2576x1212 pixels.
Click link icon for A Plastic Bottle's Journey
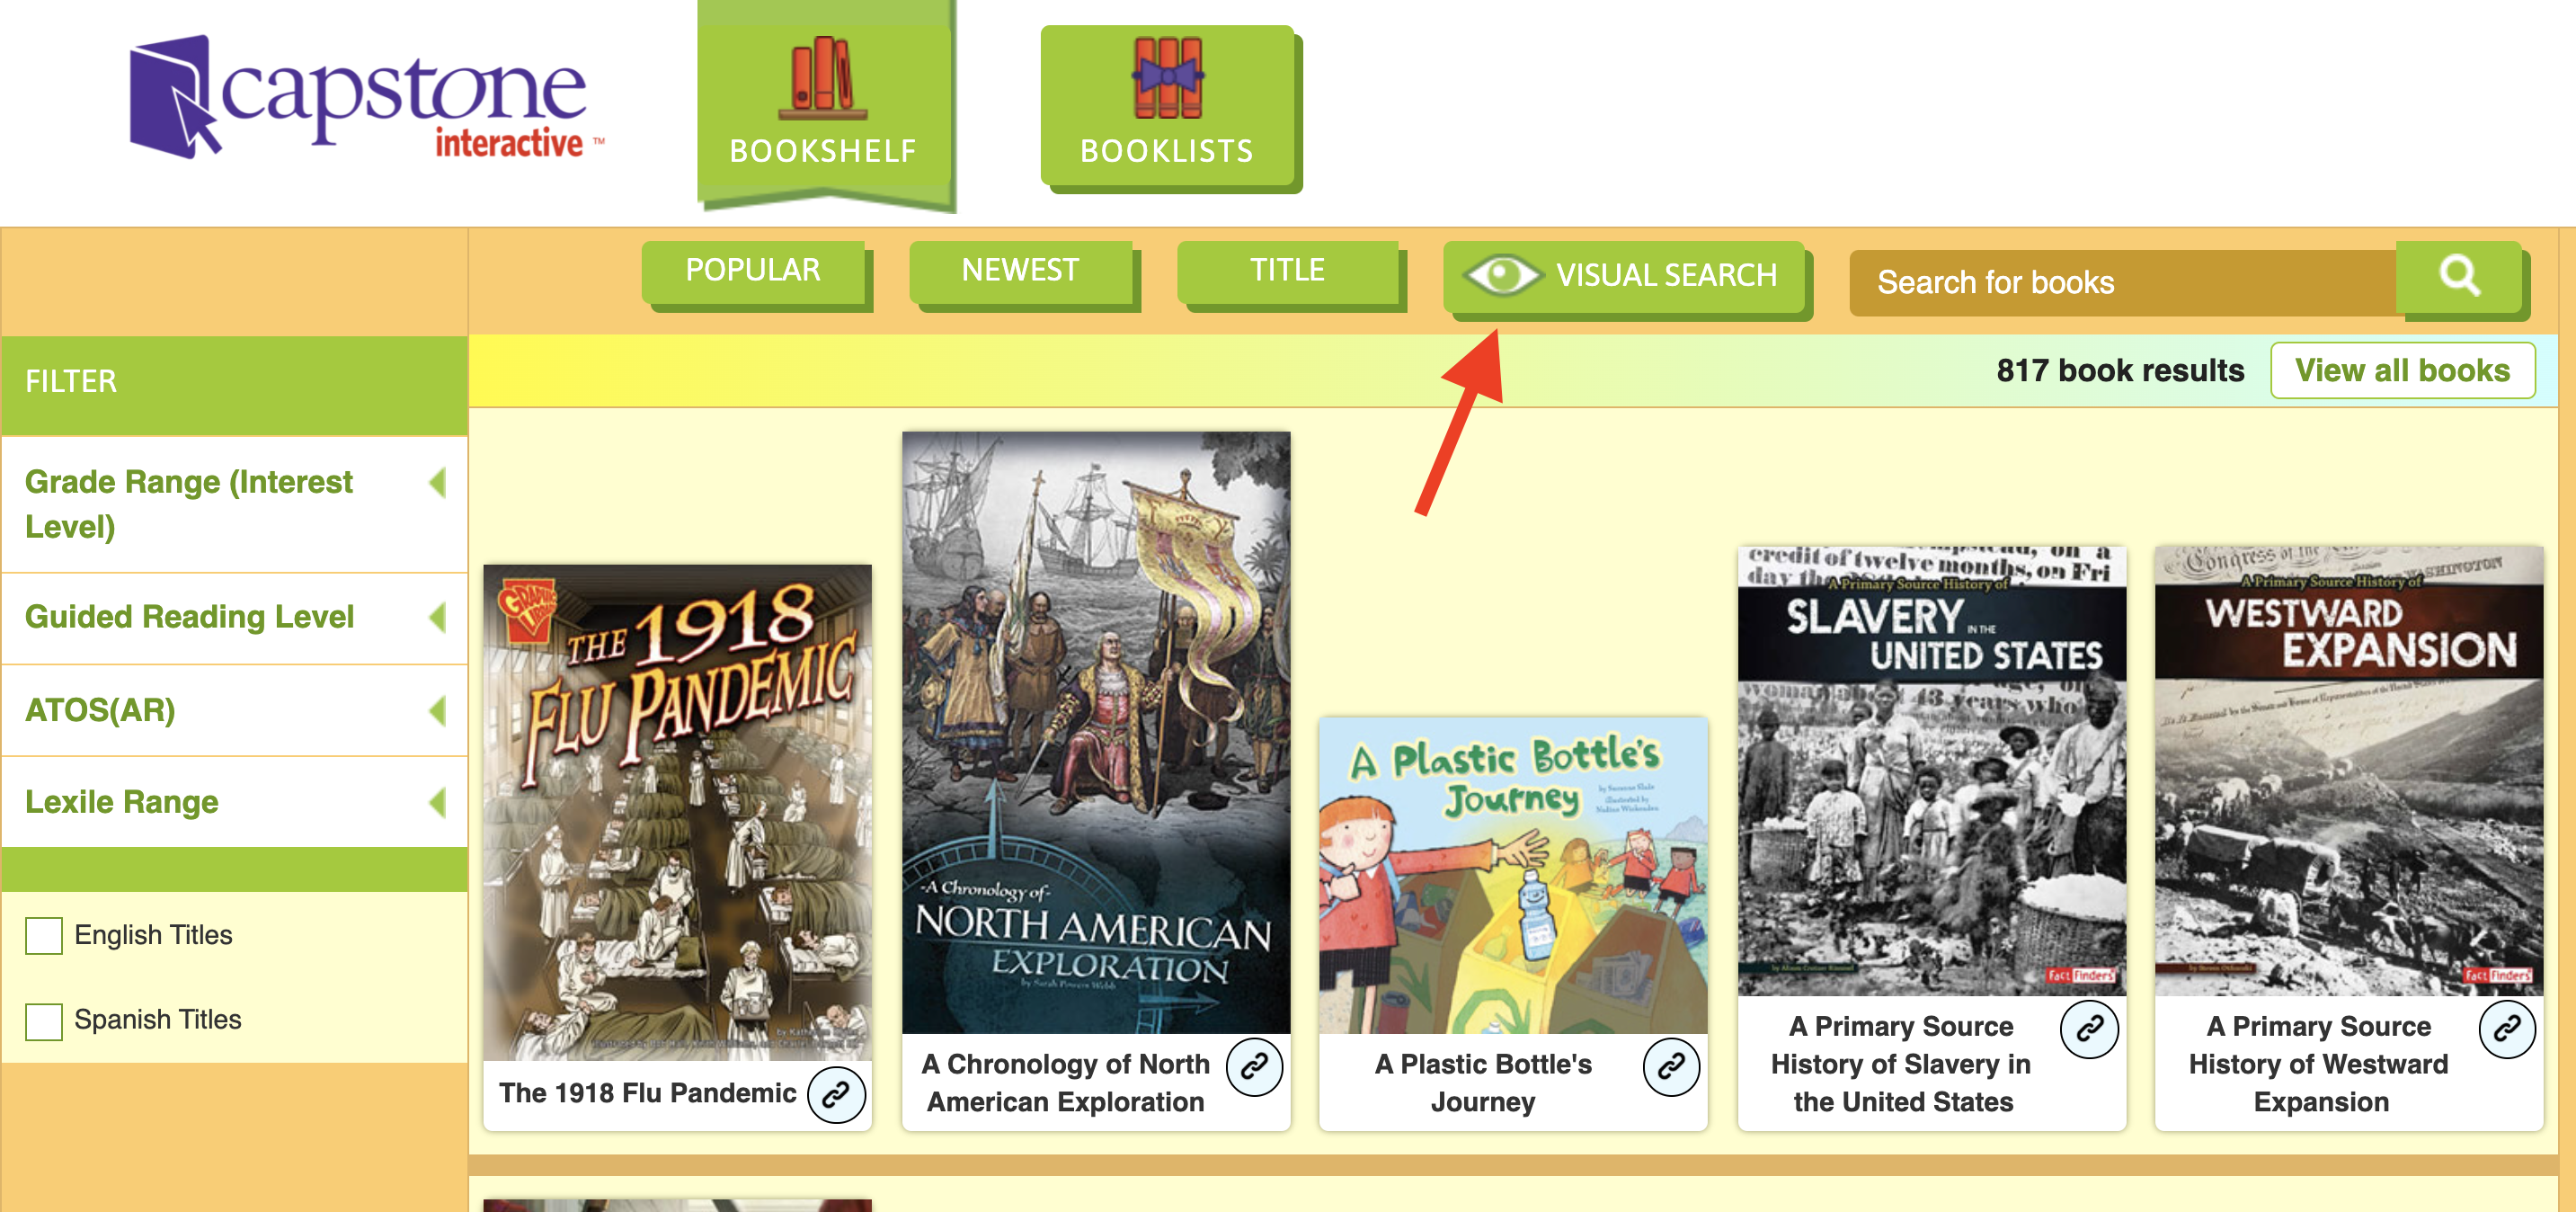pos(1671,1066)
